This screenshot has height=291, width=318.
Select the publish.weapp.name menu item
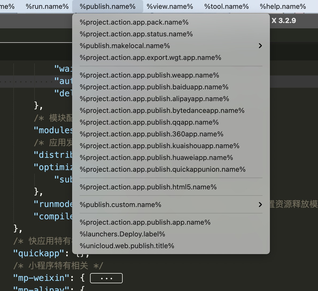coord(149,75)
